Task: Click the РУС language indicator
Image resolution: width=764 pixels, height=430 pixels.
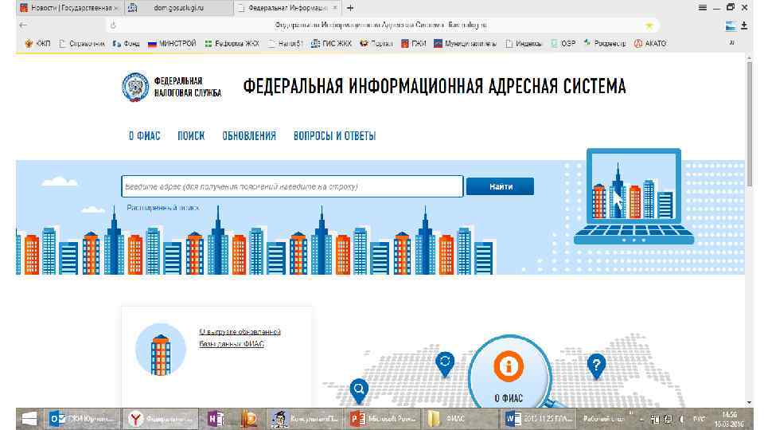Action: 700,420
